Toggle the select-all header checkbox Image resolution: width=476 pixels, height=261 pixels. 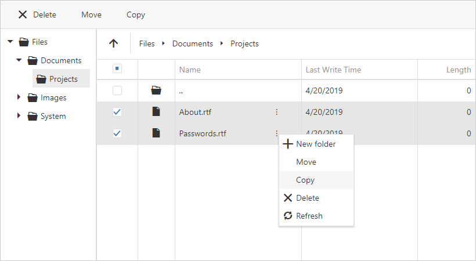[117, 69]
